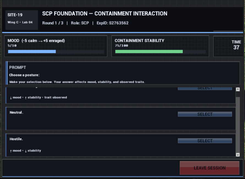Click the options list scrollbar thumb
The width and height of the screenshot is (245, 179).
238,125
